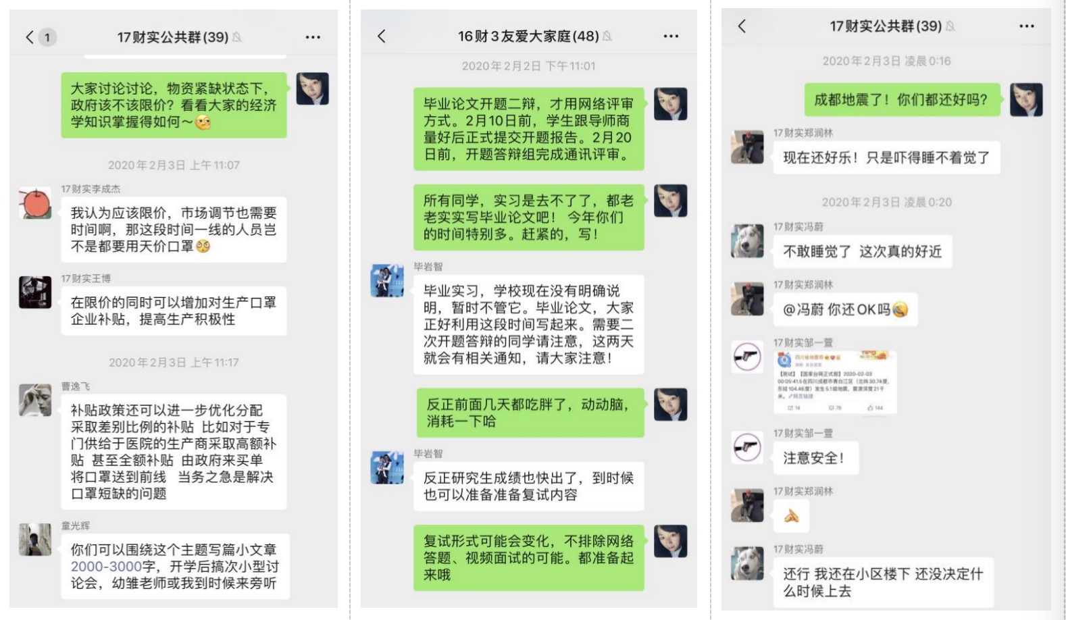
Task: Tap the 反正前面几天都吃胖了 green bubble
Action: point(528,413)
